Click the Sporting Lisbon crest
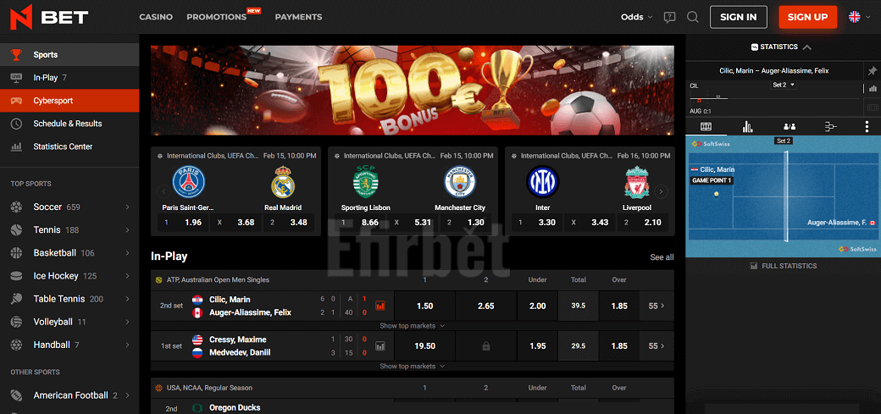The image size is (881, 414). tap(366, 182)
